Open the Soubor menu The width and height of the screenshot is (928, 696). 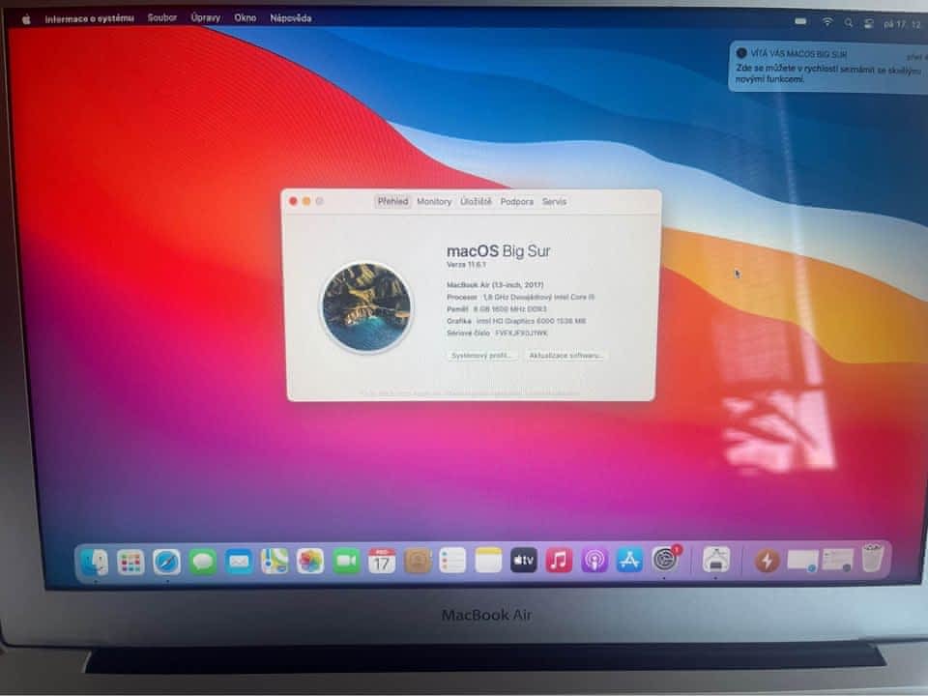(x=162, y=18)
